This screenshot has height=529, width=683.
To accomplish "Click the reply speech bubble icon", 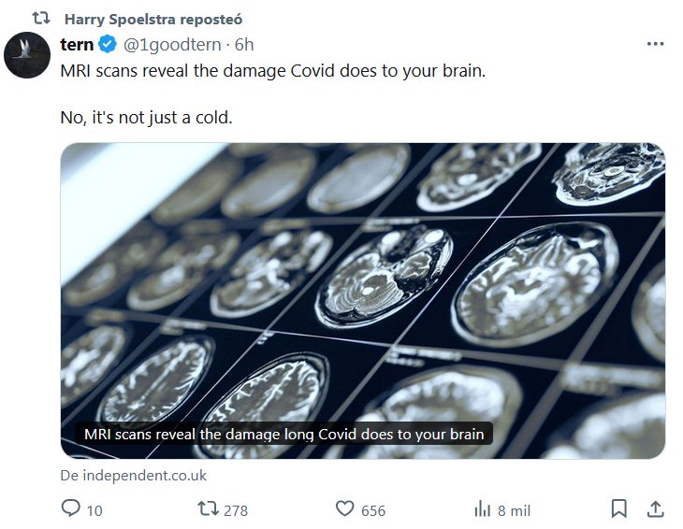I will (x=70, y=509).
